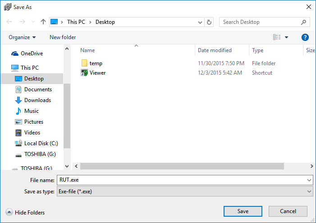Click the horizontal scrollbar in file list
316x223 pixels.
[x=180, y=166]
